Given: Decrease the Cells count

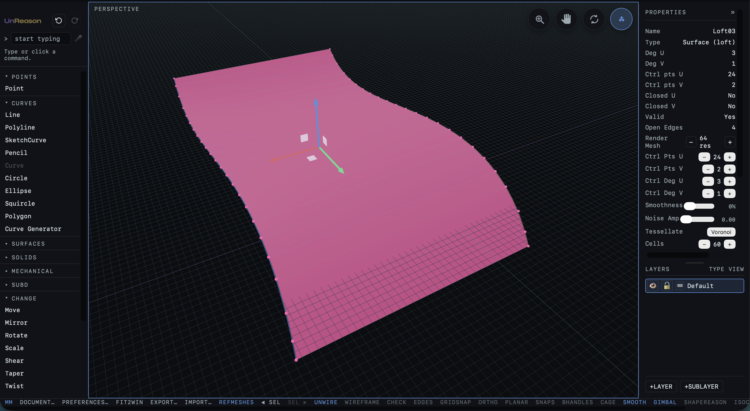Looking at the screenshot, I should coord(704,244).
